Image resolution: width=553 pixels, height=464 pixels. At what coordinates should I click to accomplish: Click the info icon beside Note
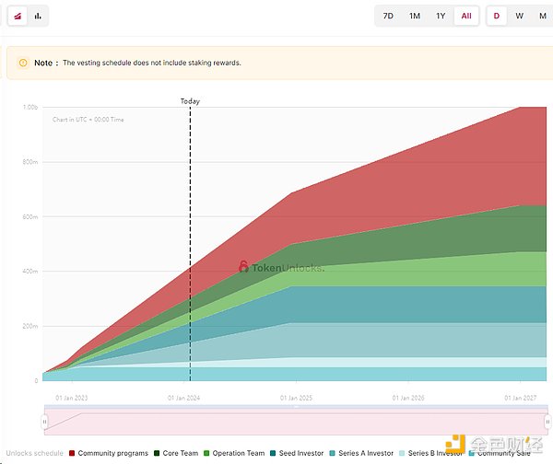(x=22, y=63)
